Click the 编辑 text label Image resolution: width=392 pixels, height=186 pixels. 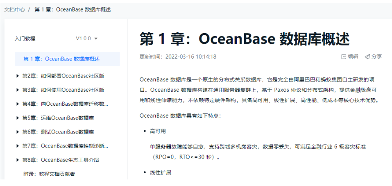353,57
